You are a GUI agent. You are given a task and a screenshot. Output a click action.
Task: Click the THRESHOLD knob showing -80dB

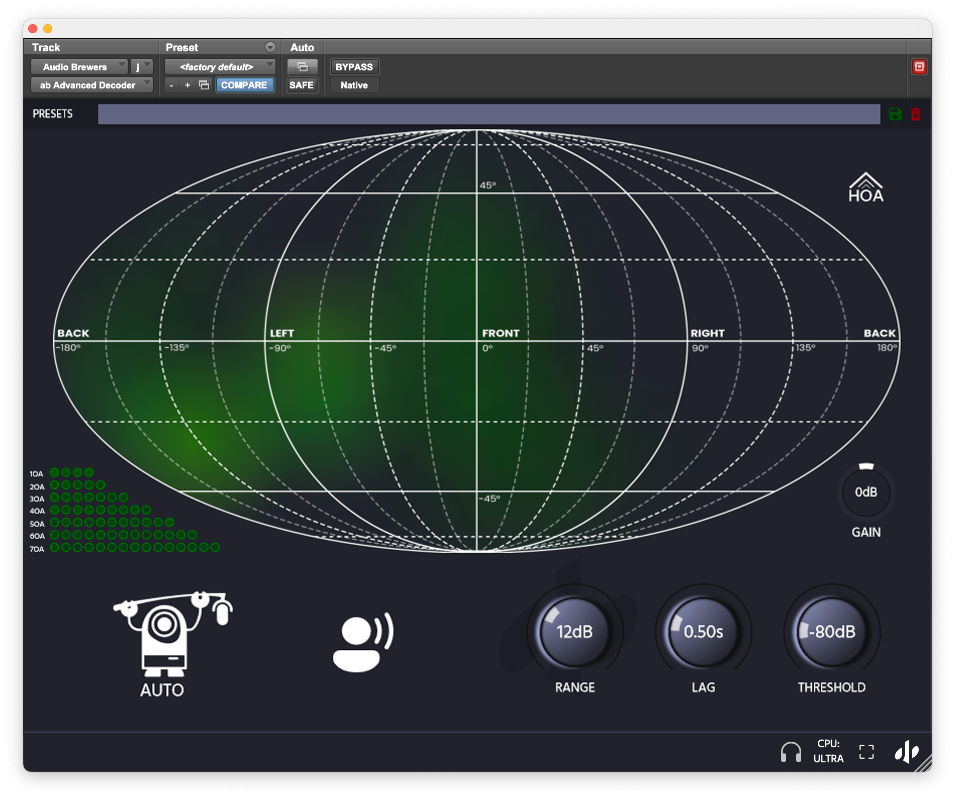[x=832, y=631]
